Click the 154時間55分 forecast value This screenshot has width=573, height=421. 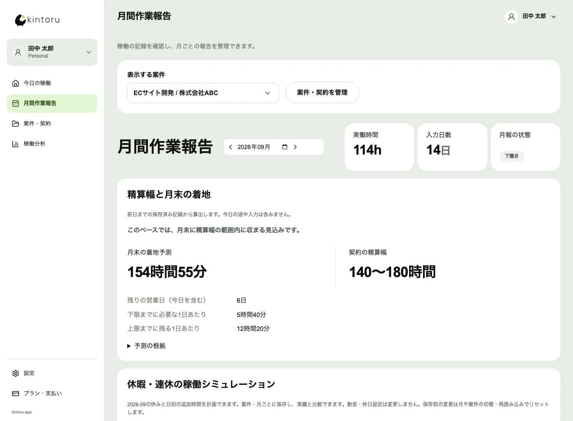167,272
